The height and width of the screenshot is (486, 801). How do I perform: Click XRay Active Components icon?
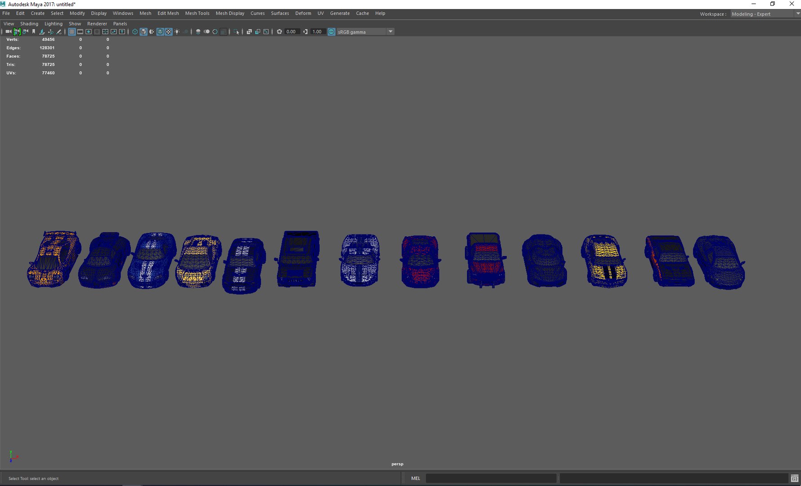pyautogui.click(x=257, y=31)
